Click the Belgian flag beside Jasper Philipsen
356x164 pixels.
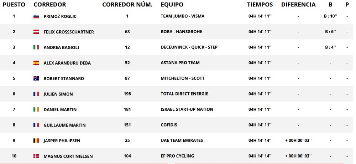pos(36,140)
